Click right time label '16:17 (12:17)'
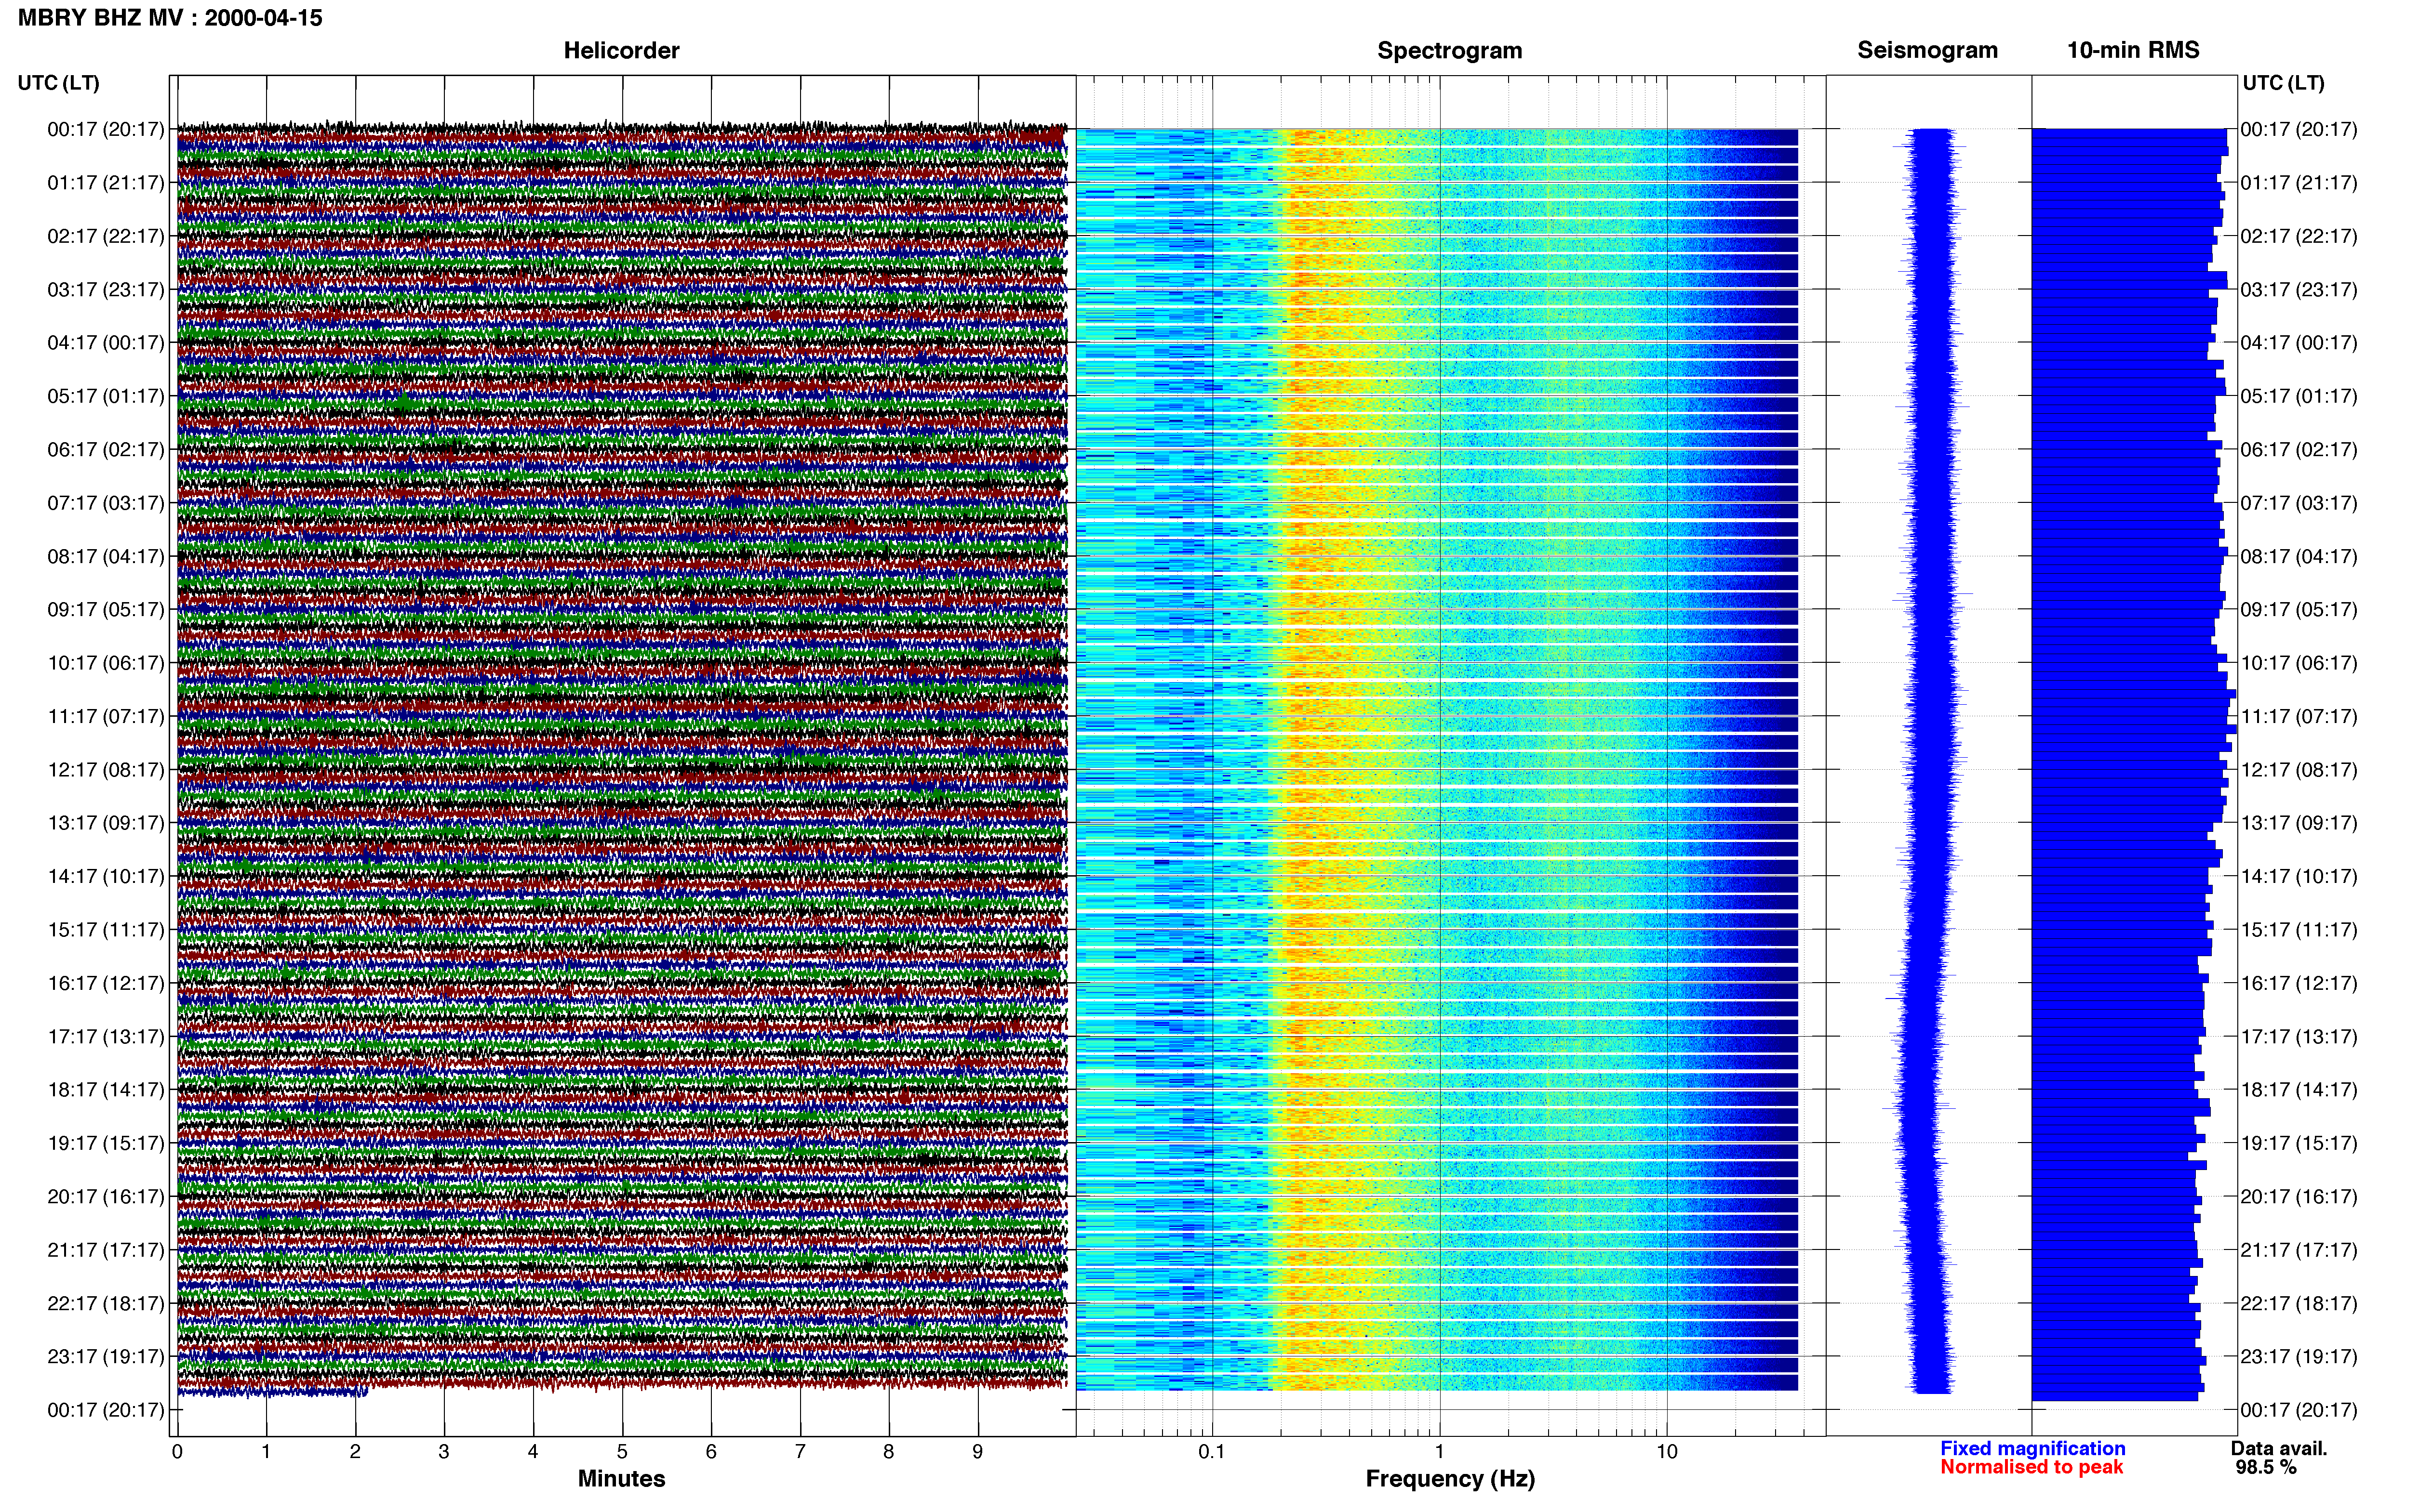The width and height of the screenshot is (2419, 1512). point(2299,983)
